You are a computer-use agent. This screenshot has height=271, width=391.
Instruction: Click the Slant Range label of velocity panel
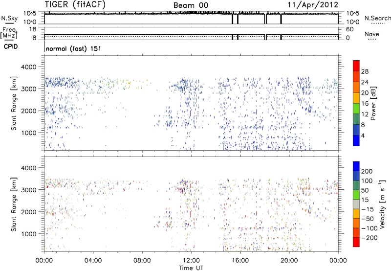pyautogui.click(x=14, y=204)
